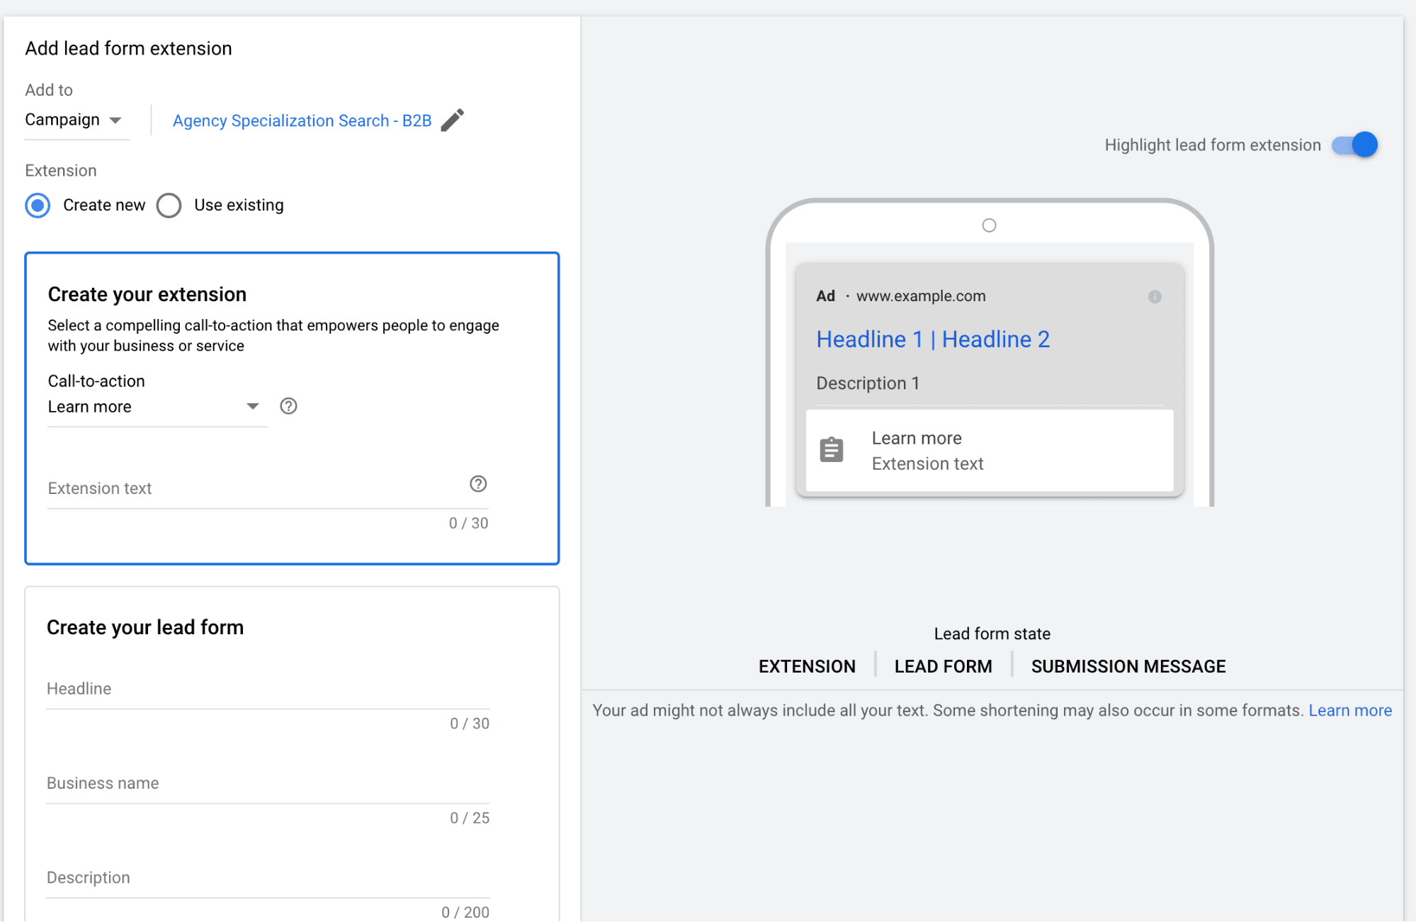Open the Campaign level dropdown
Viewport: 1416px width, 922px height.
click(x=74, y=120)
